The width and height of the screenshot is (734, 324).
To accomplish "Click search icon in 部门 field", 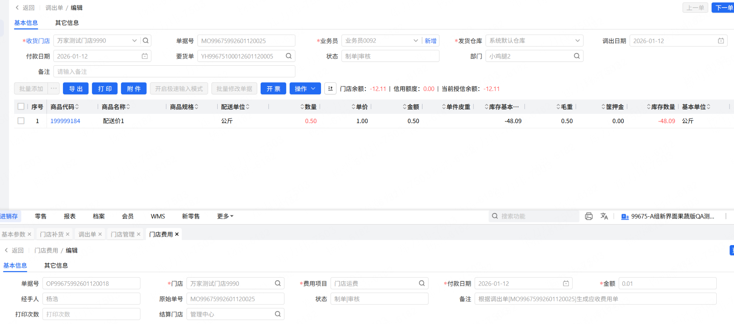I will tap(577, 56).
